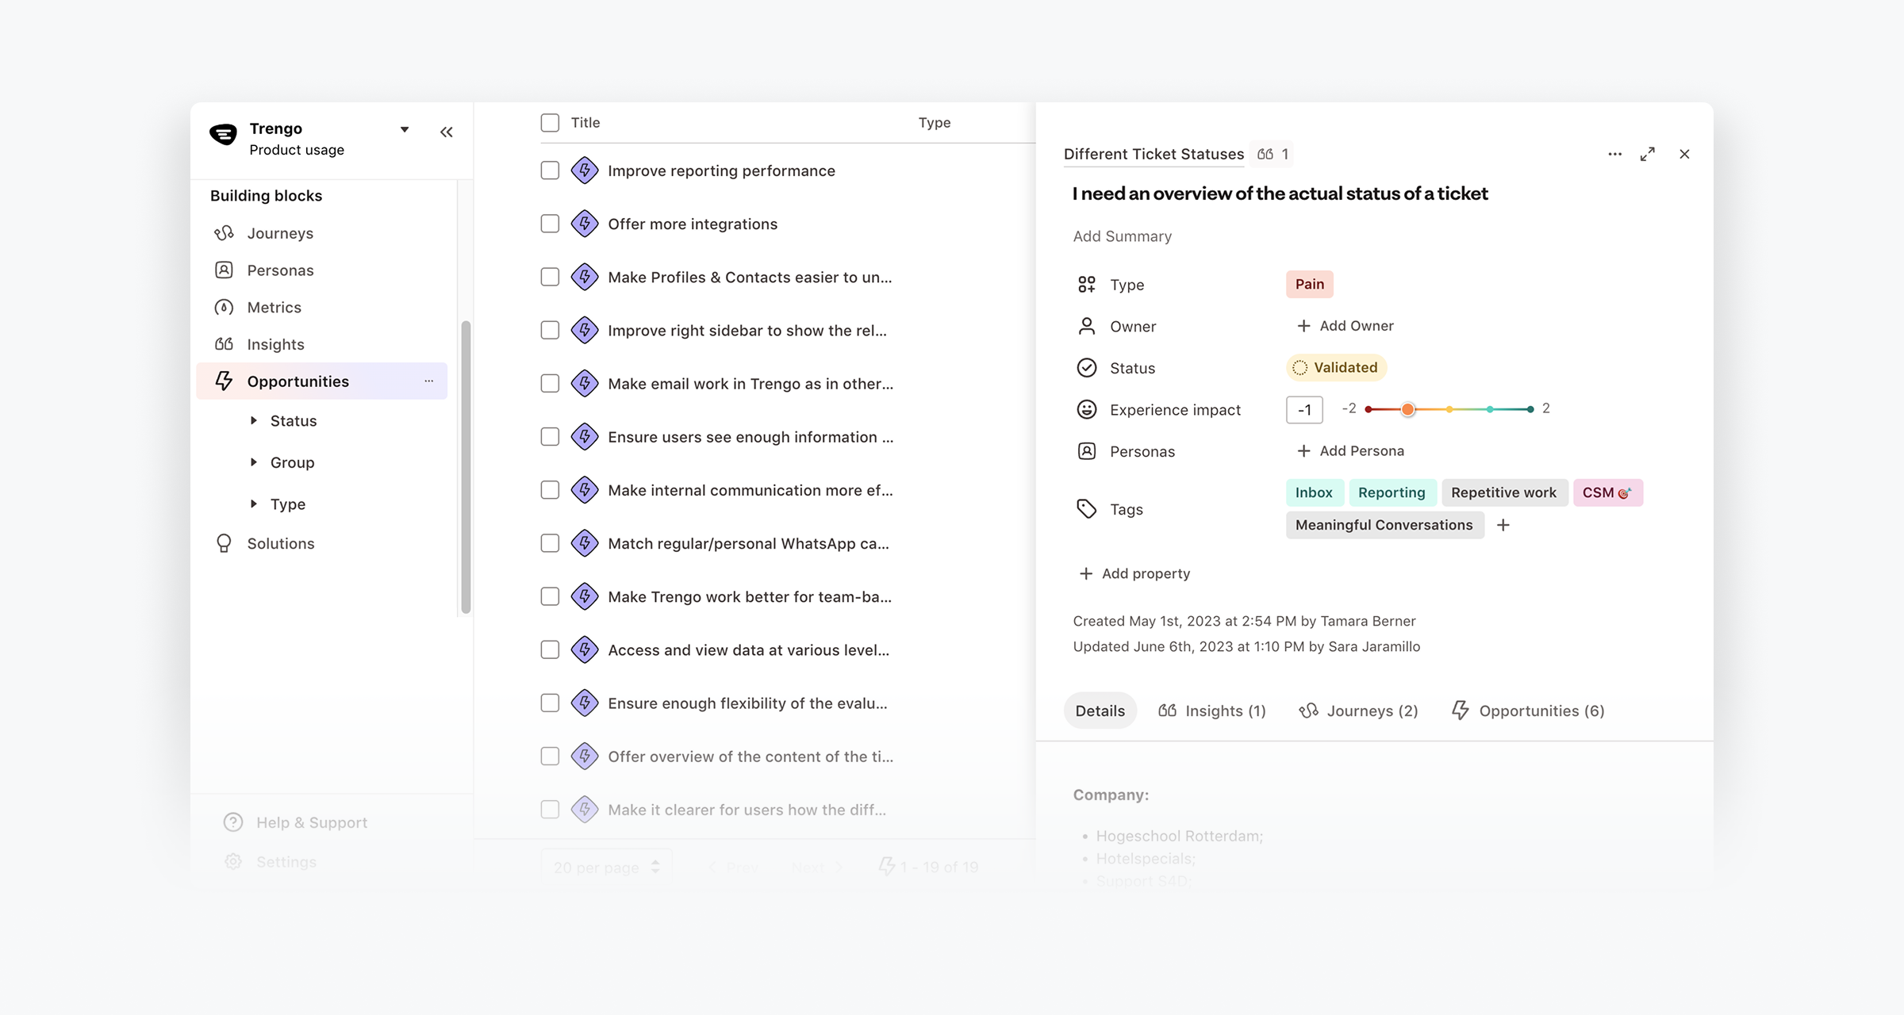The image size is (1904, 1015).
Task: Click opportunity icon for Improve right sidebar row
Action: click(585, 330)
